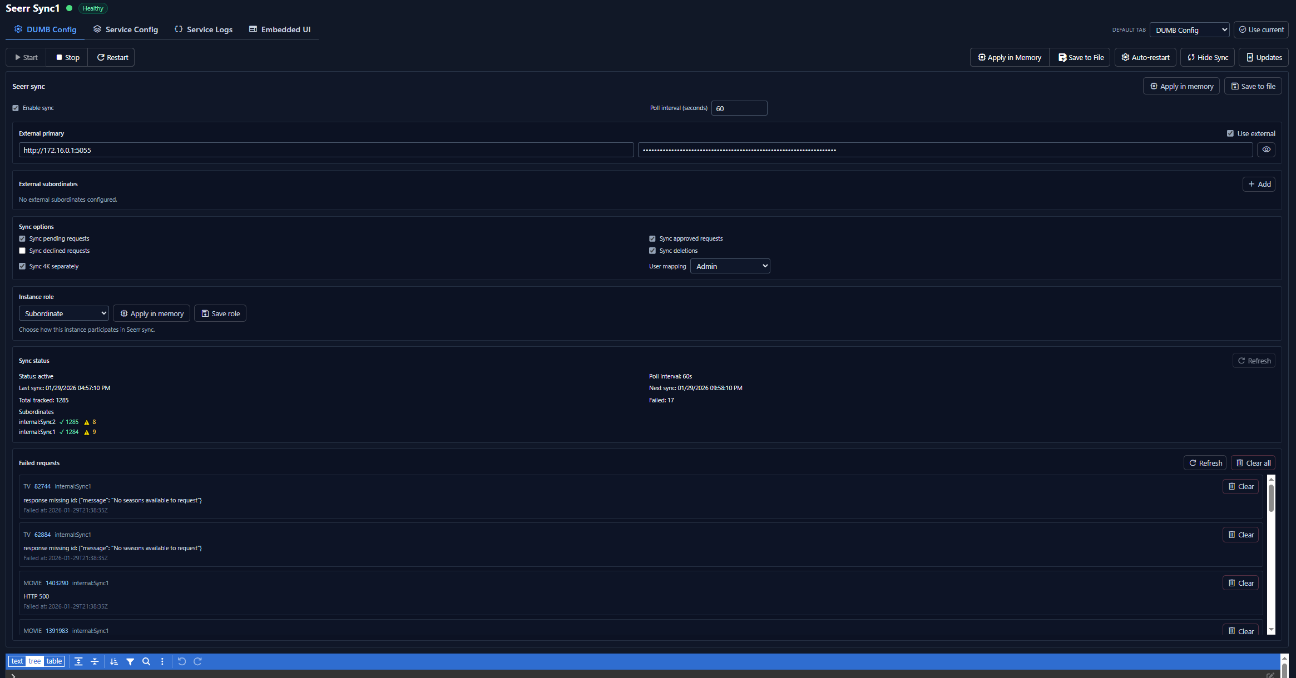Screen dimensions: 1296x678
Task: Open the JSON viewer overflow menu
Action: [x=162, y=661]
